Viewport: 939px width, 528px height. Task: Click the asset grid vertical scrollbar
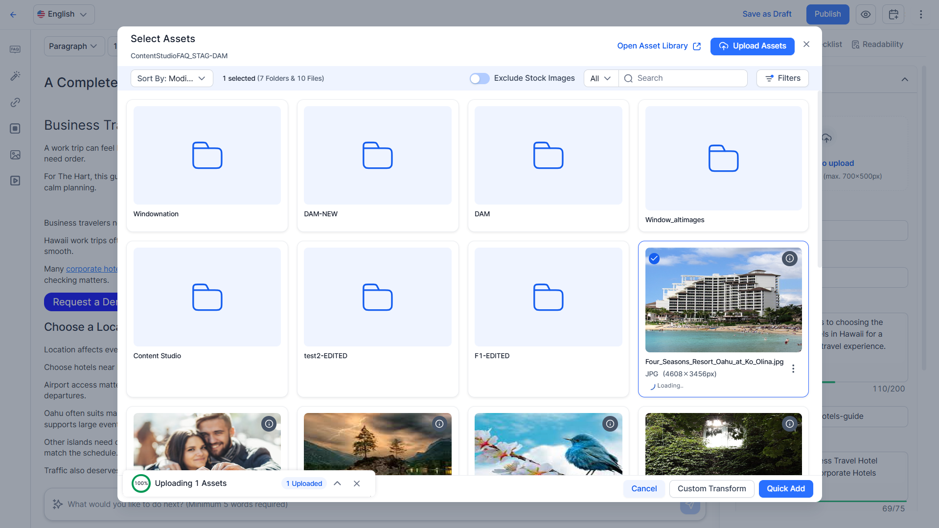pos(820,179)
